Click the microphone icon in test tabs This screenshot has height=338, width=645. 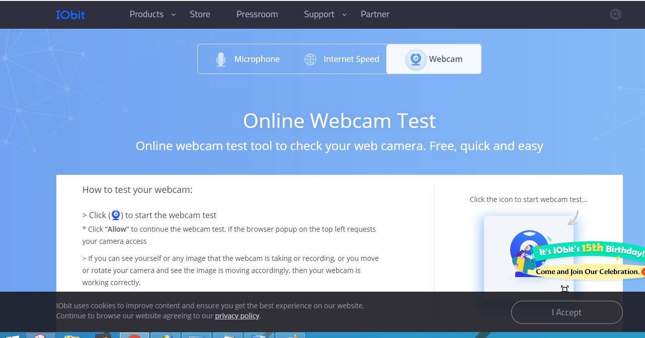point(220,59)
